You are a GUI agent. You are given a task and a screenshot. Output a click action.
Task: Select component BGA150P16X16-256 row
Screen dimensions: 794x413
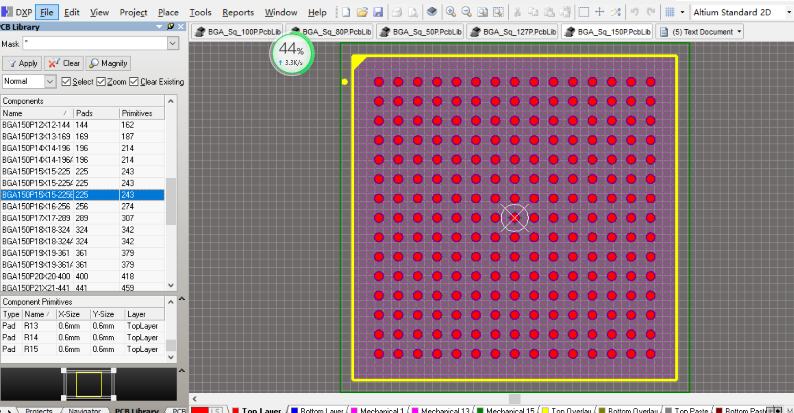[82, 206]
